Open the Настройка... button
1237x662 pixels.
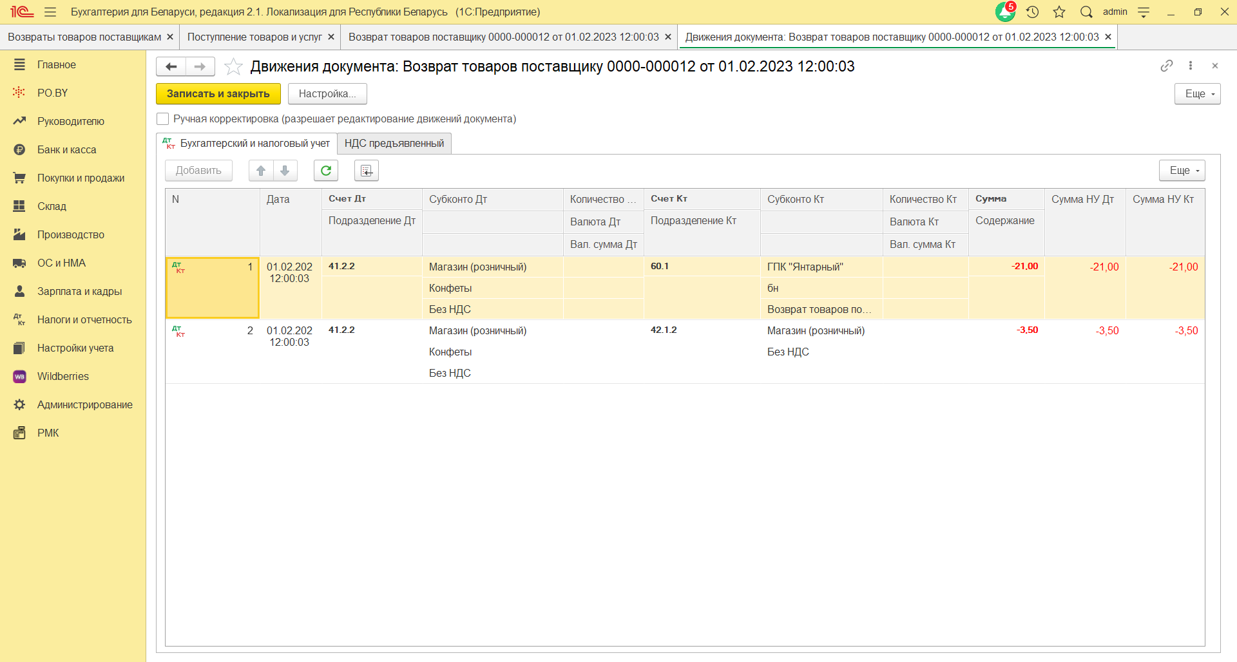(x=327, y=94)
